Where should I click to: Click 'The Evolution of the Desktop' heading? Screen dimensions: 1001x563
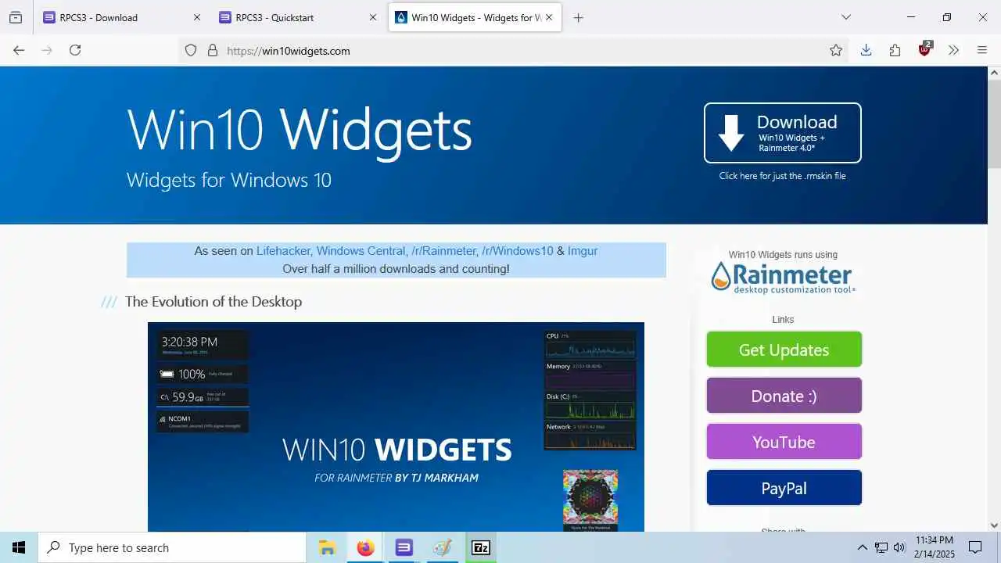(x=213, y=302)
